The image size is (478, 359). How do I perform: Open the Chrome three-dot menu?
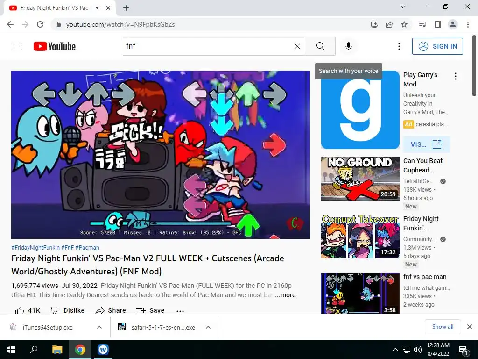pos(468,24)
